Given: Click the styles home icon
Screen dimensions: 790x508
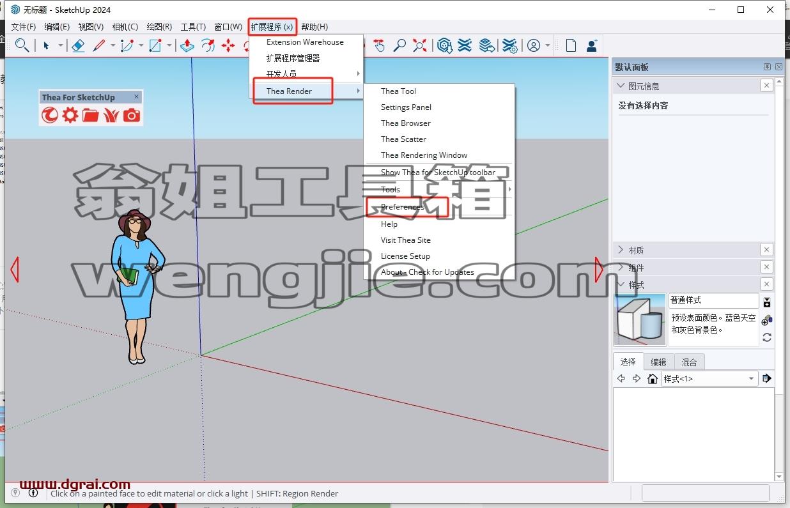Looking at the screenshot, I should 652,378.
